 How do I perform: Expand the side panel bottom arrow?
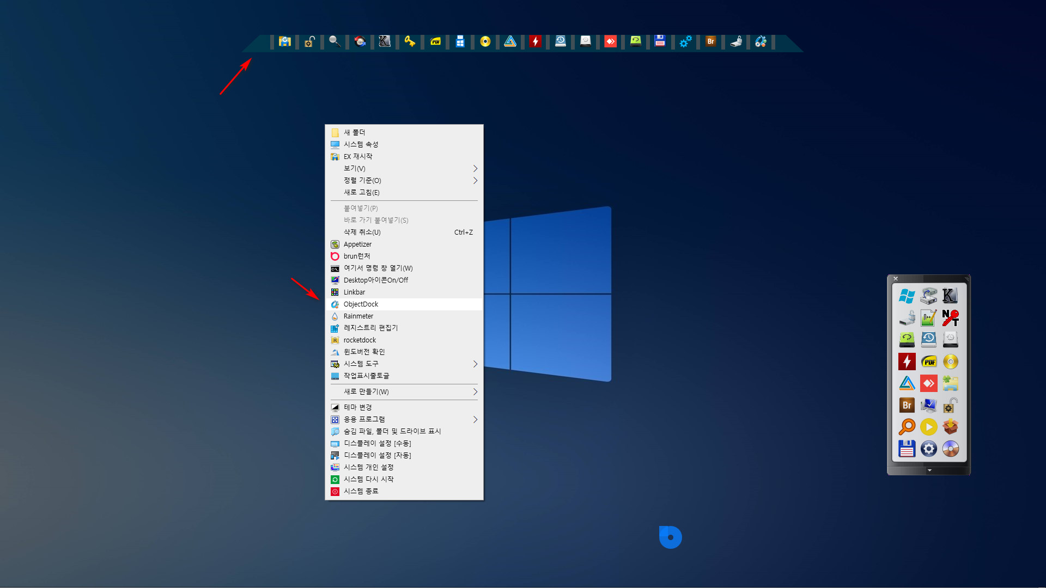point(929,470)
